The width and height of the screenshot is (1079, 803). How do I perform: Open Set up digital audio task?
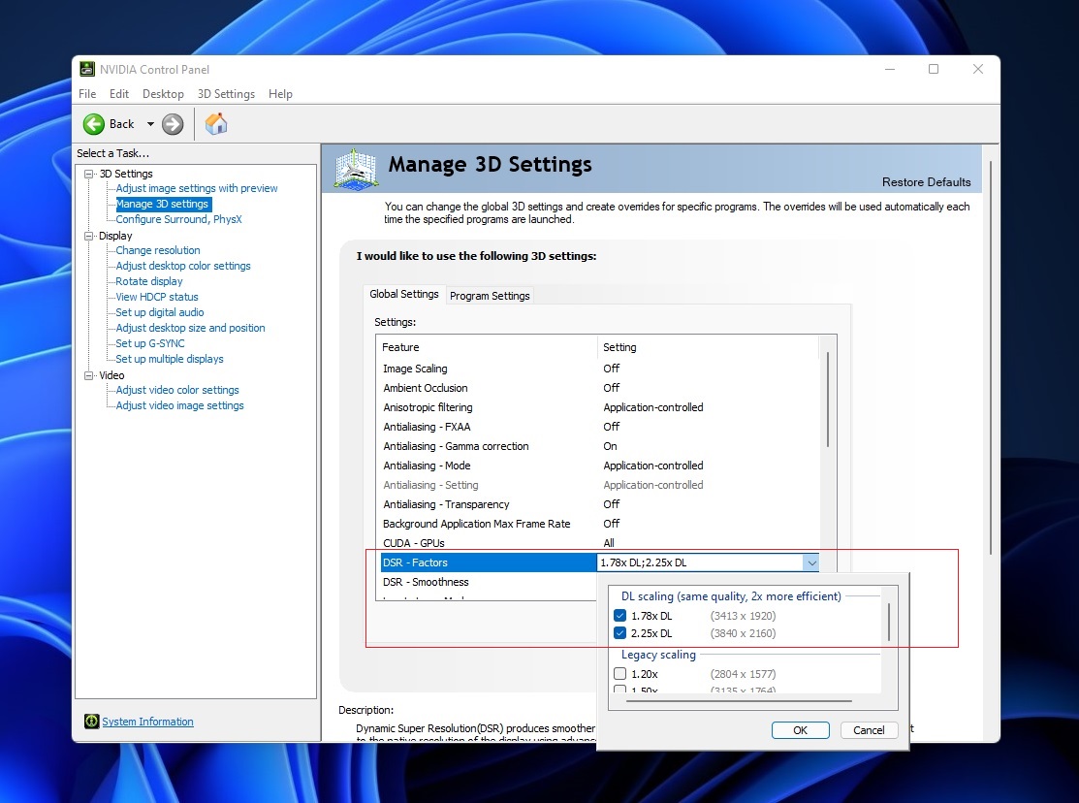[x=160, y=312]
